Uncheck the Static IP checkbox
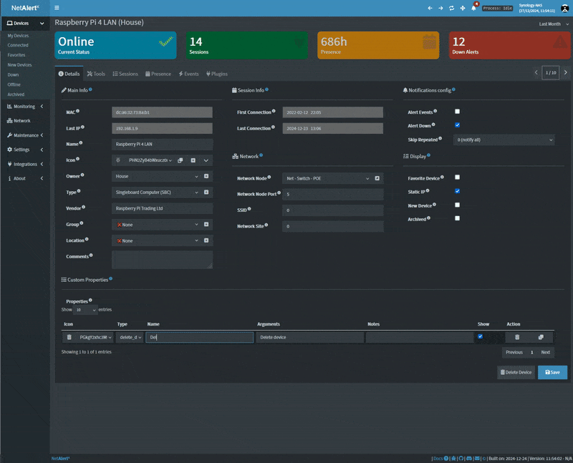This screenshot has height=463, width=573. tap(457, 191)
